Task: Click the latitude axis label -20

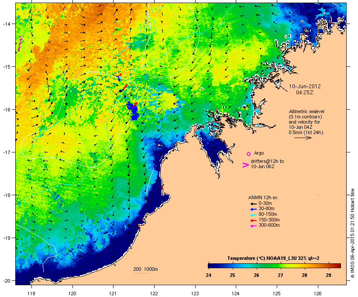Action: coord(6,281)
